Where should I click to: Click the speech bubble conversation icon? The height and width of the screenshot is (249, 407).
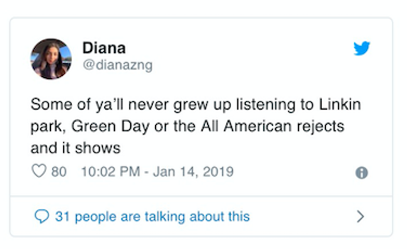click(x=41, y=217)
